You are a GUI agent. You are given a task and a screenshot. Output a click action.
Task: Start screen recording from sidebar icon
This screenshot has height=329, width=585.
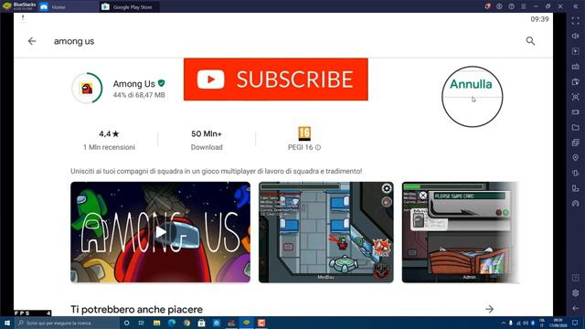click(x=575, y=111)
